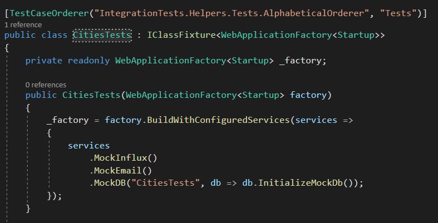Click the TestCaseOrderer attribute name
This screenshot has height=223, width=438.
click(x=49, y=13)
